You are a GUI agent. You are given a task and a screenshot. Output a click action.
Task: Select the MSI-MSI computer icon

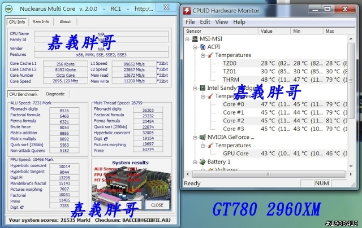pos(195,39)
